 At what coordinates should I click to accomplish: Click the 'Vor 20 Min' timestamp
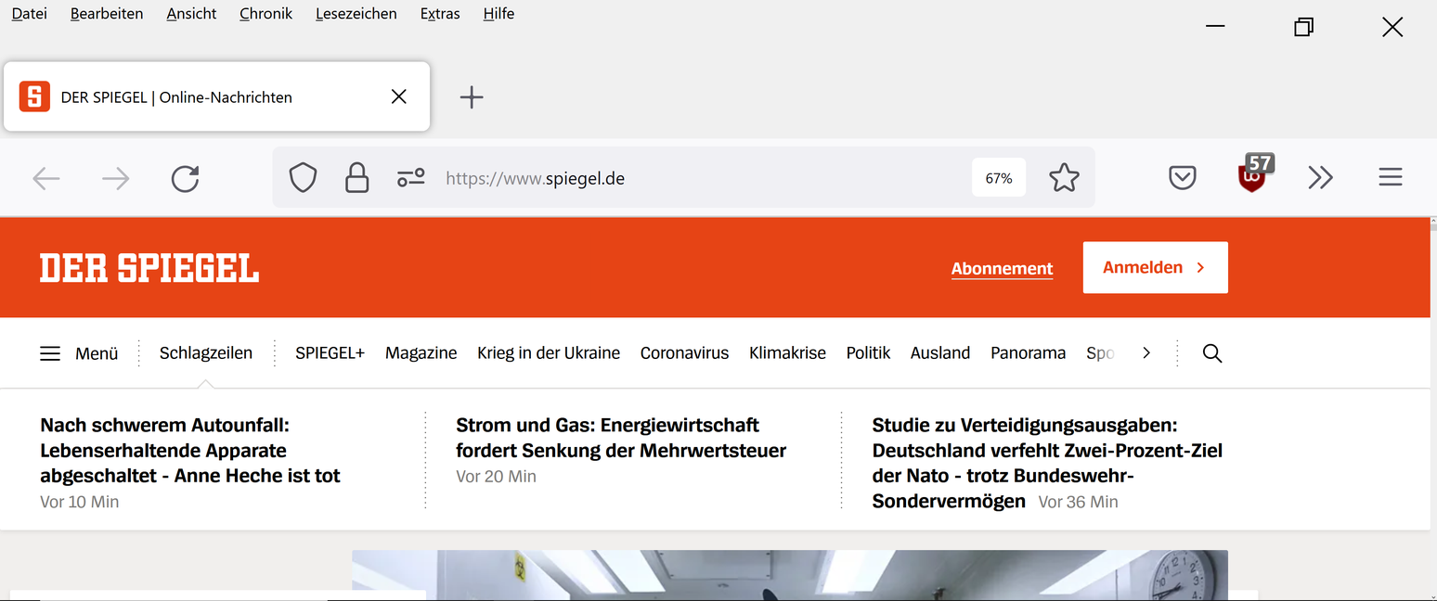(497, 477)
